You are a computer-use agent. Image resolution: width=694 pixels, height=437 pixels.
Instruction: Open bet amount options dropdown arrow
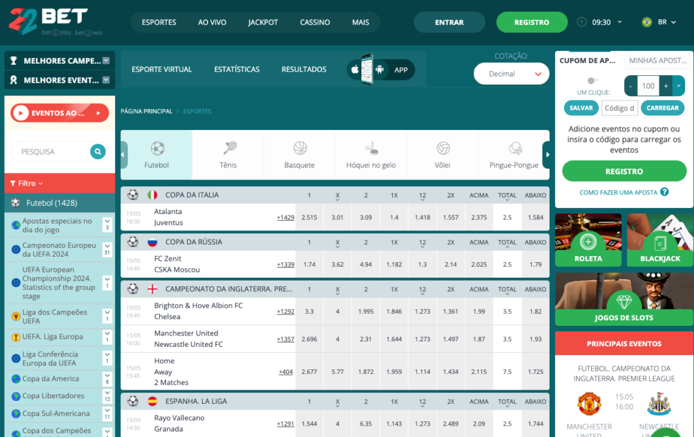[678, 86]
